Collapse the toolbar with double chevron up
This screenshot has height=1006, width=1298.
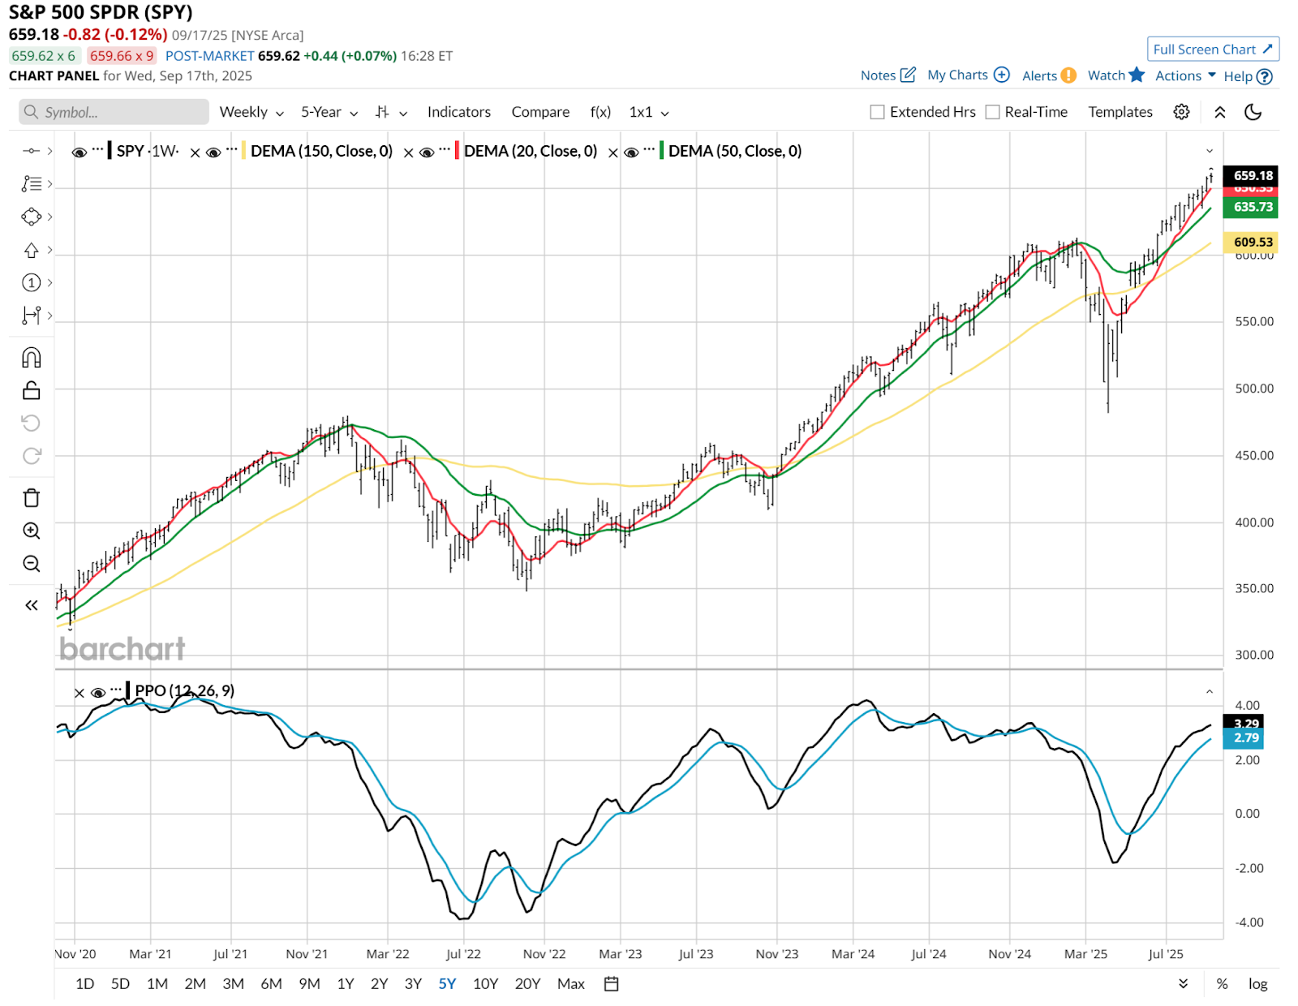click(x=1219, y=112)
